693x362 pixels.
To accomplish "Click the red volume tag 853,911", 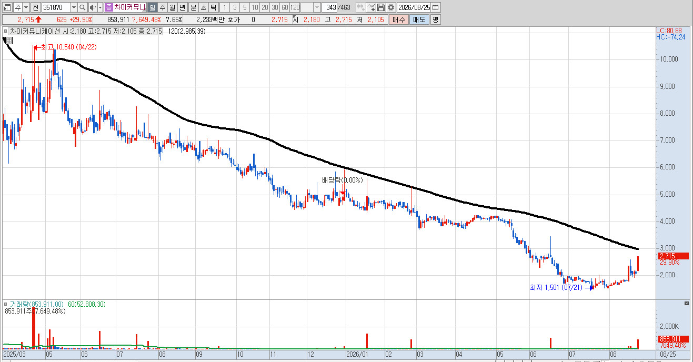I will tap(673, 339).
